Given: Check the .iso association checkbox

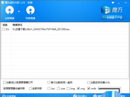Looking at the screenshot, I should [x=49, y=88].
